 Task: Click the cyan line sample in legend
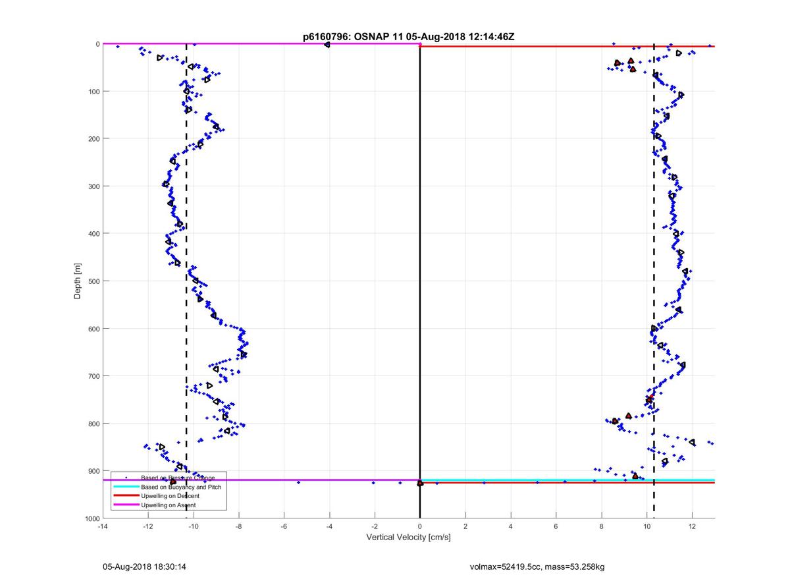tap(126, 487)
